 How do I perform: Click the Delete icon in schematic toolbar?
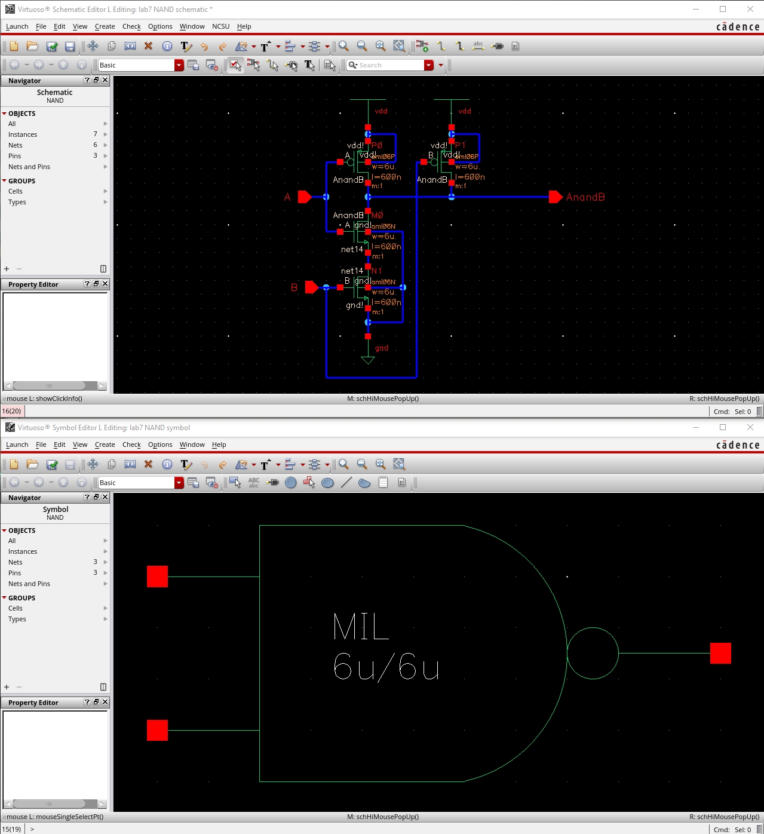(148, 46)
